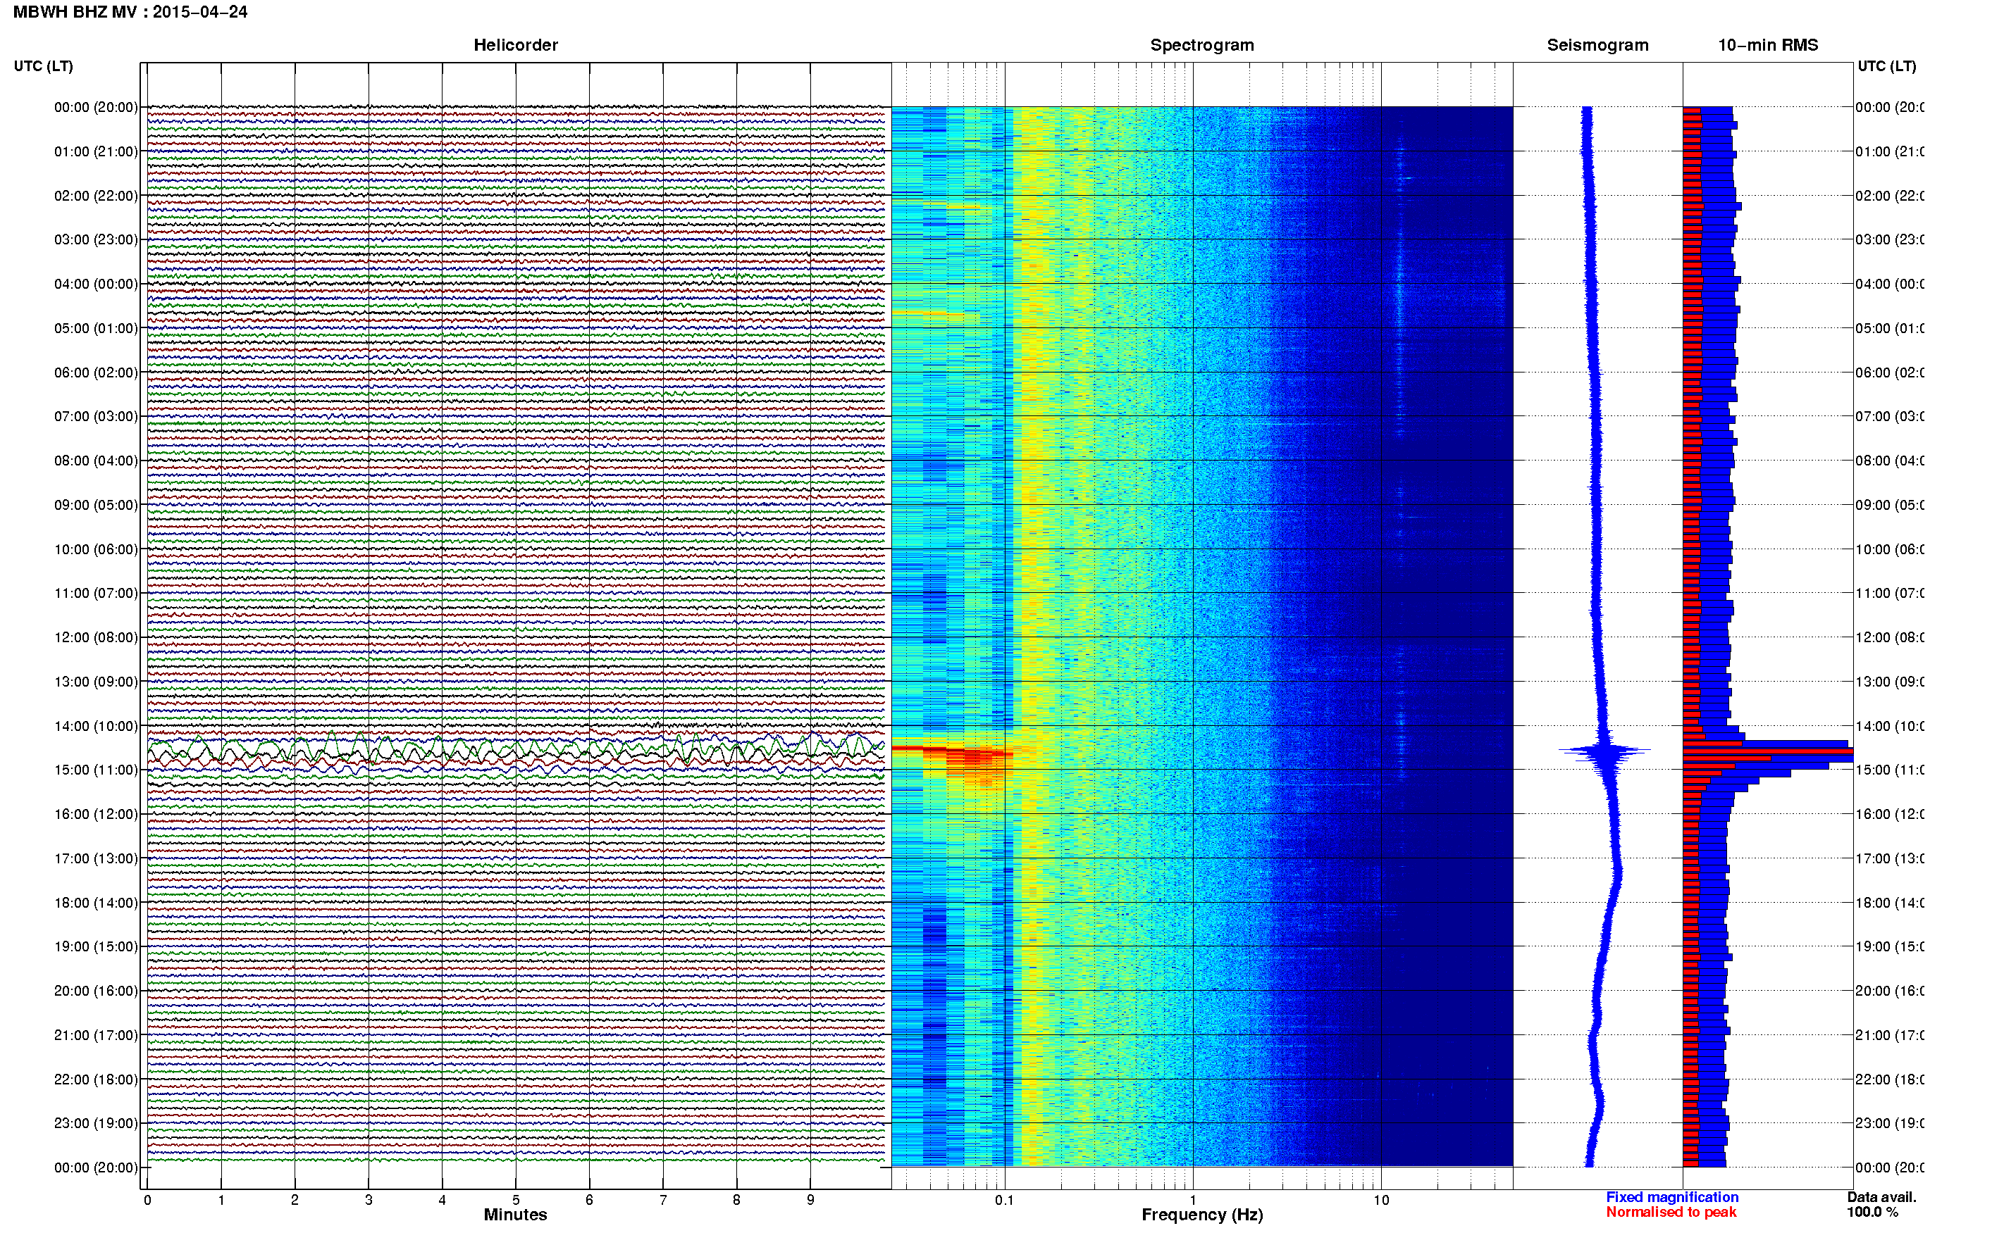Image resolution: width=2004 pixels, height=1252 pixels.
Task: Click the large helicorder wiggles near 14:30
Action: pyautogui.click(x=515, y=751)
